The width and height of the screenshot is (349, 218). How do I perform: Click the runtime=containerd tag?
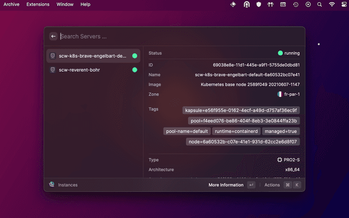click(x=236, y=131)
